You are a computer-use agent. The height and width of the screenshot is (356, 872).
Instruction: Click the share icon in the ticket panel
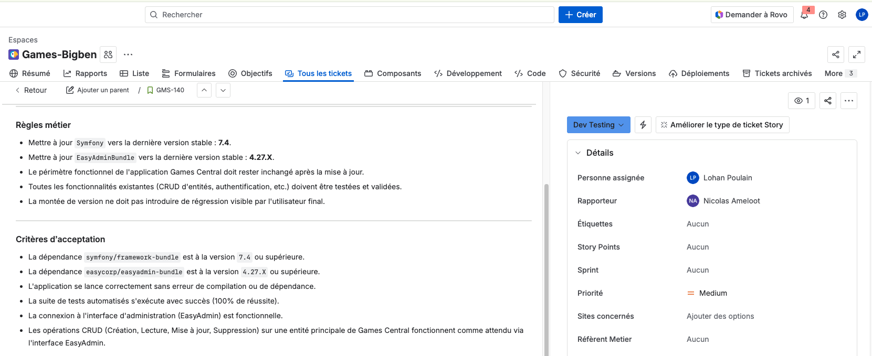(828, 101)
